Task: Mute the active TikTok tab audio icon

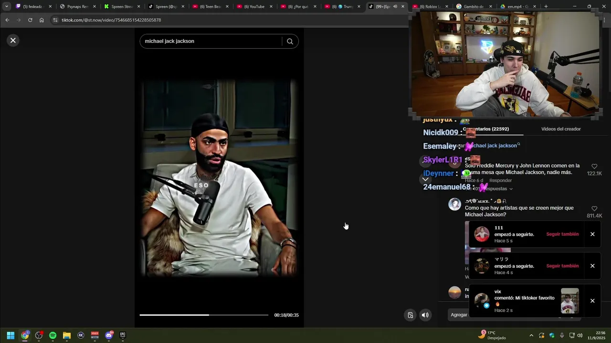Action: pyautogui.click(x=395, y=7)
